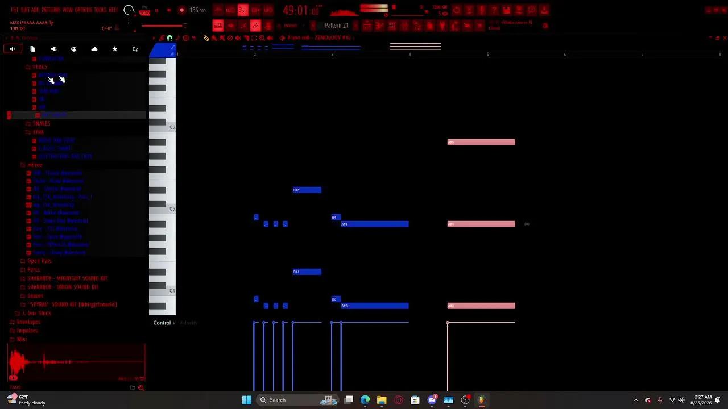Click the browser sample waveform preview
Viewport: 728px width, 409px height.
[76, 362]
